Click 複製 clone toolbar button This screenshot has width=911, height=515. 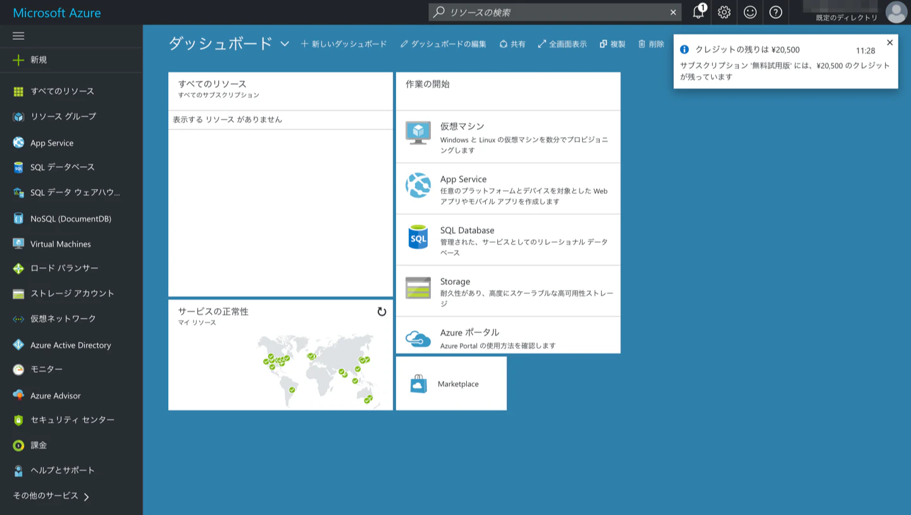[612, 44]
